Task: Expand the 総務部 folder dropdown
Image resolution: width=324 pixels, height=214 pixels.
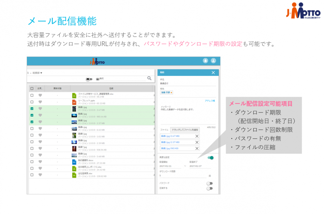Action: coord(38,73)
